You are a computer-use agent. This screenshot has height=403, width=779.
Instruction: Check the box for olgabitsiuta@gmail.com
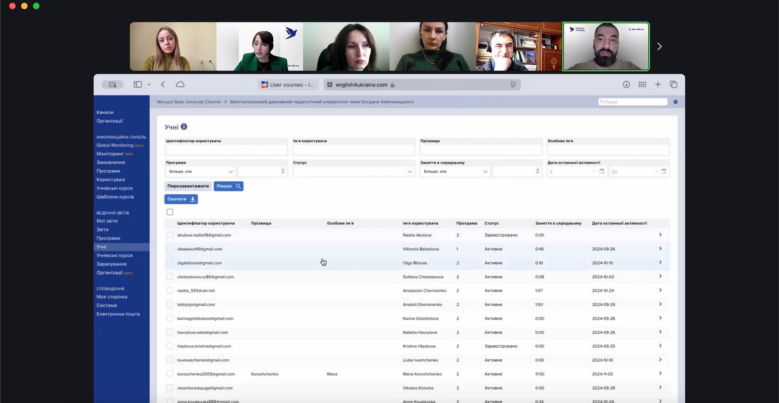(x=170, y=263)
